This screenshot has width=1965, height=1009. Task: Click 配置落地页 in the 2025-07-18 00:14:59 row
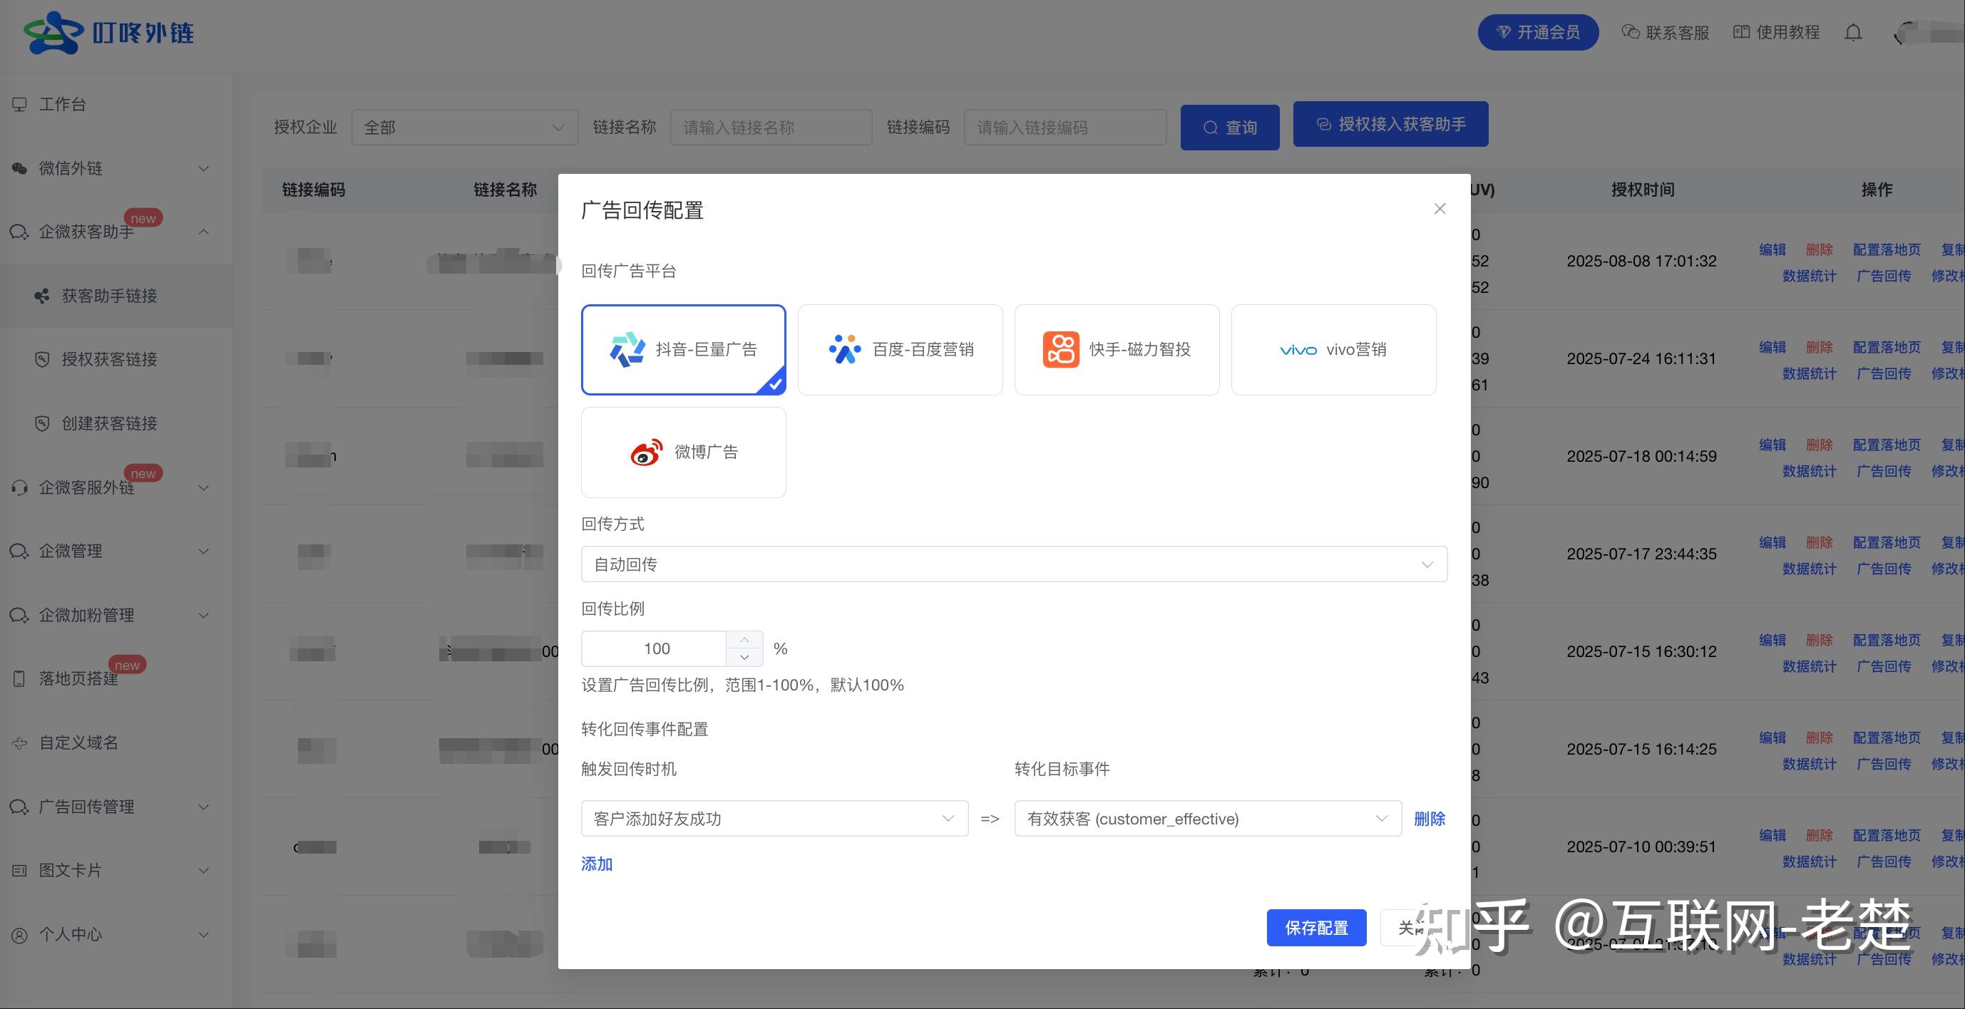point(1887,445)
